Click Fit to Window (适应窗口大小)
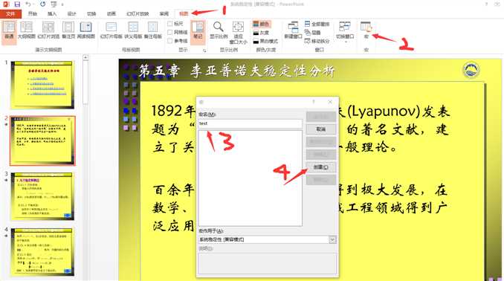The width and height of the screenshot is (504, 281). click(x=238, y=33)
